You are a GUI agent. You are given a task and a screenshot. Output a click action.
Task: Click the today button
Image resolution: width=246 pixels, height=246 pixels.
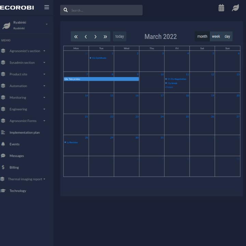point(120,37)
